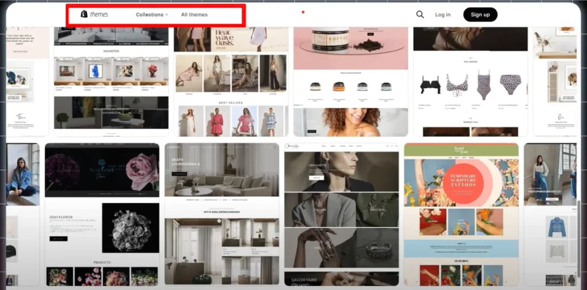Click the Sign up button
The image size is (587, 290).
[480, 14]
